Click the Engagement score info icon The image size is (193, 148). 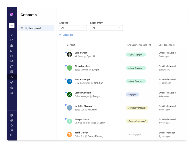pyautogui.click(x=149, y=45)
